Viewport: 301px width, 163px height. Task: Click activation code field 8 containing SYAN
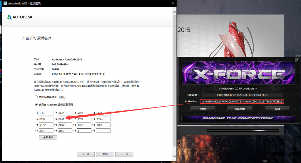pyautogui.click(x=103, y=119)
